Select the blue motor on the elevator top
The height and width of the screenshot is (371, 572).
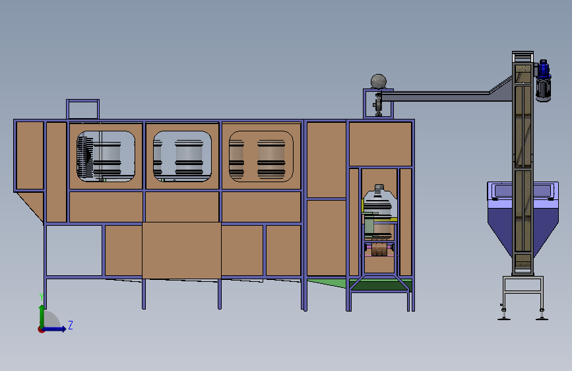[x=544, y=81]
